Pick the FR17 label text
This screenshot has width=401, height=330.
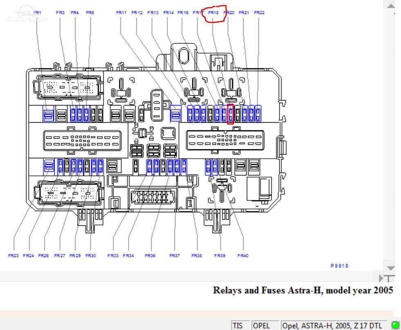coord(198,12)
